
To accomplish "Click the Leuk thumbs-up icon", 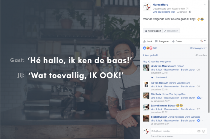I will tap(144, 41).
